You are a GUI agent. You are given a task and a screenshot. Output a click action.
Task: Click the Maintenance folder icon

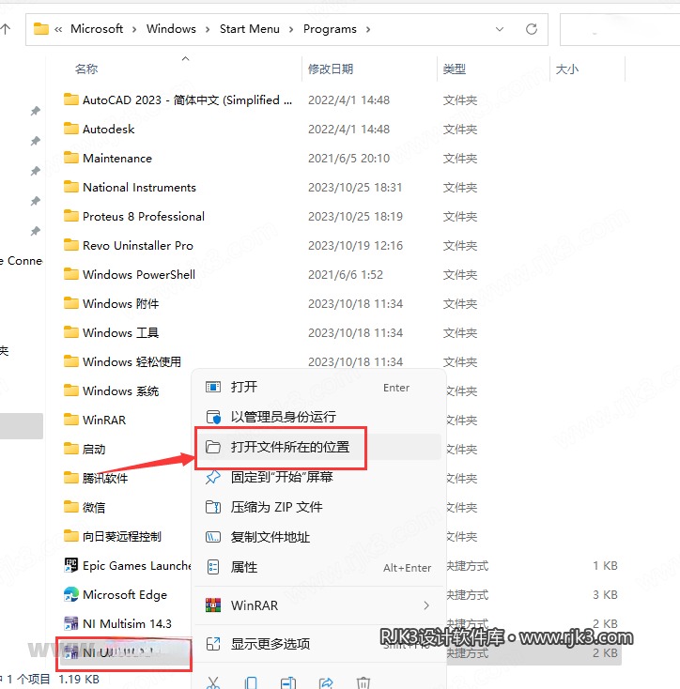71,158
